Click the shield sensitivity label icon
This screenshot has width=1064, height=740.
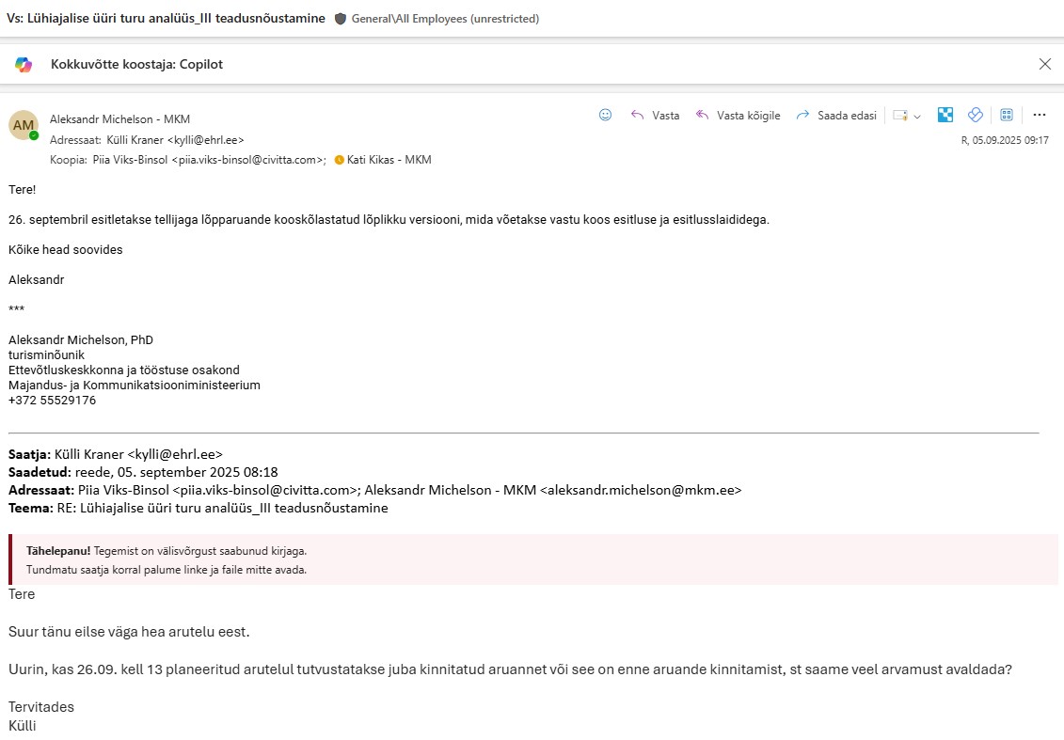point(341,19)
